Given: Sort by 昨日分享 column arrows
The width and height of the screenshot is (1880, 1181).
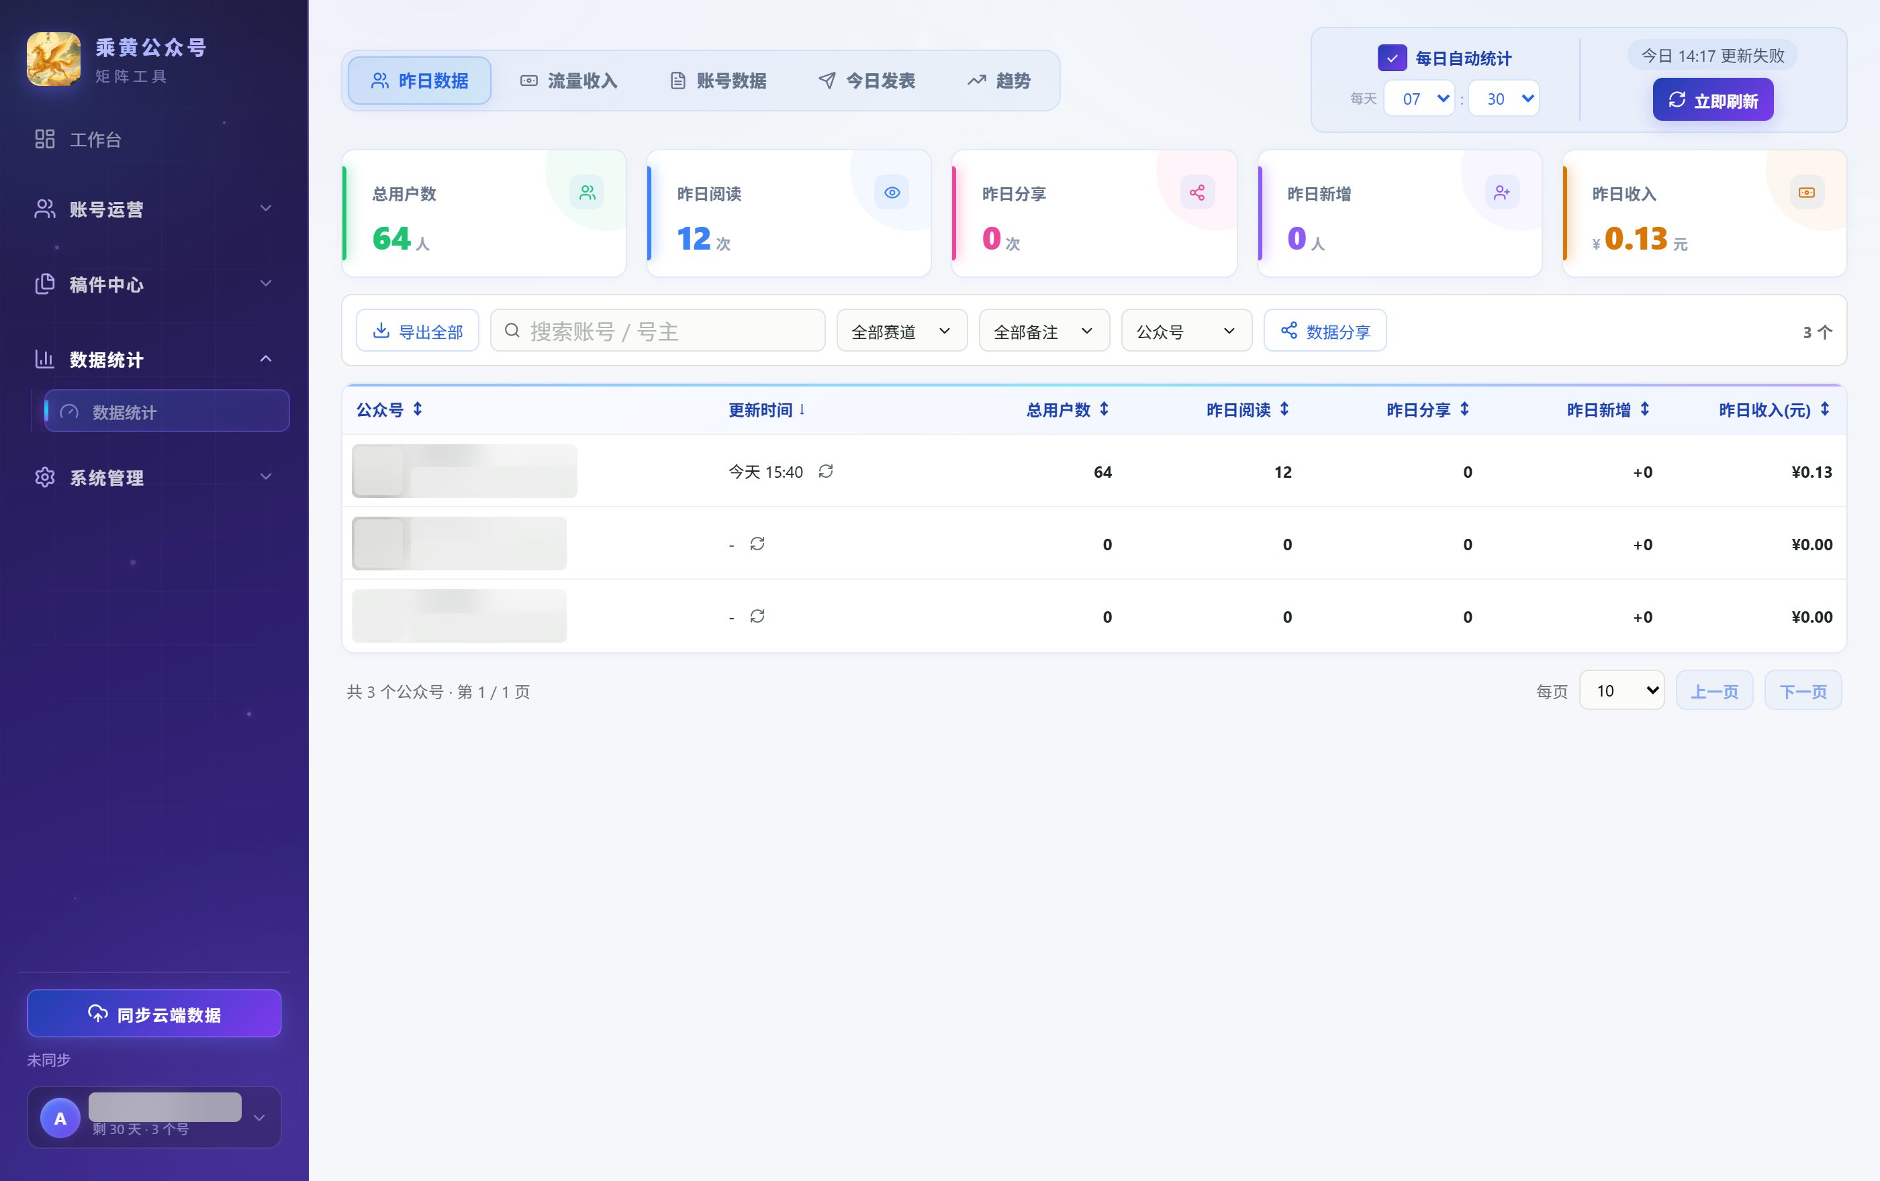Looking at the screenshot, I should coord(1464,409).
